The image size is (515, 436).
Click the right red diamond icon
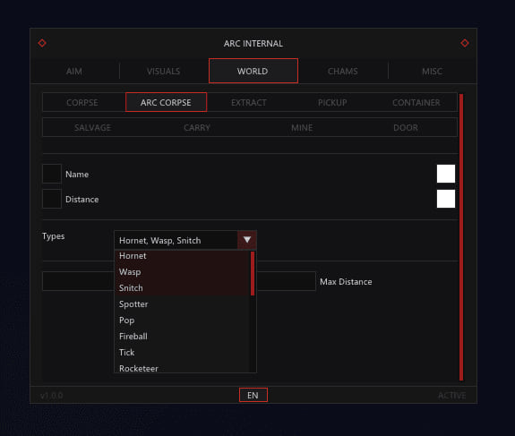pos(465,43)
